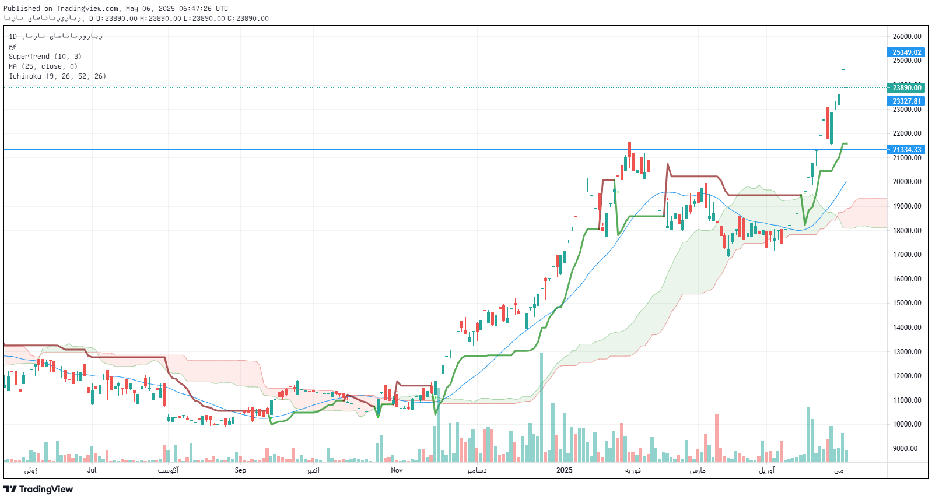Screen dimensions: 932x500
Task: Click the 26000.00 price axis label
Action: 907,37
